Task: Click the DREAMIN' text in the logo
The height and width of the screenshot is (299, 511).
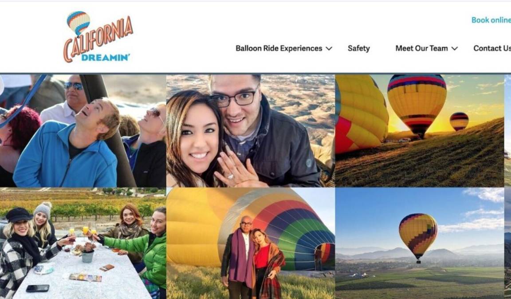Action: (106, 58)
